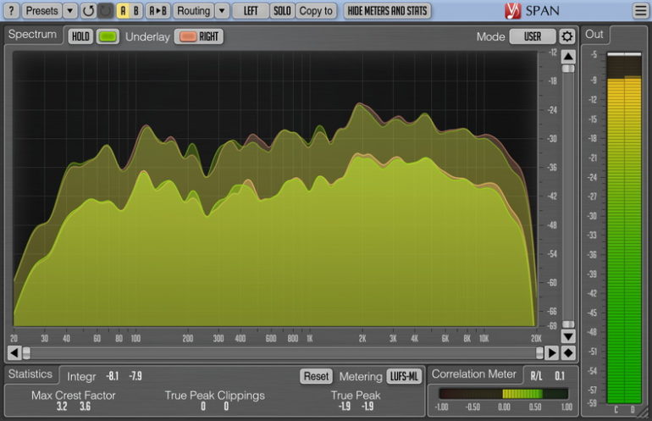Open the LUFS-ML metering selector
This screenshot has height=421, width=652.
(x=404, y=376)
